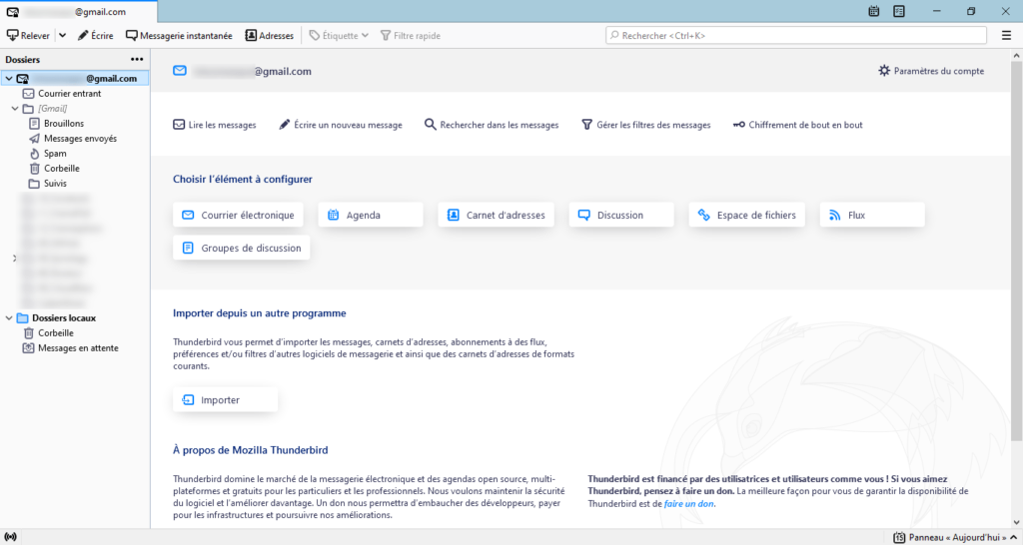1023x545 pixels.
Task: Click the 'Importer depuis un autre programme' heading
Action: coord(260,312)
